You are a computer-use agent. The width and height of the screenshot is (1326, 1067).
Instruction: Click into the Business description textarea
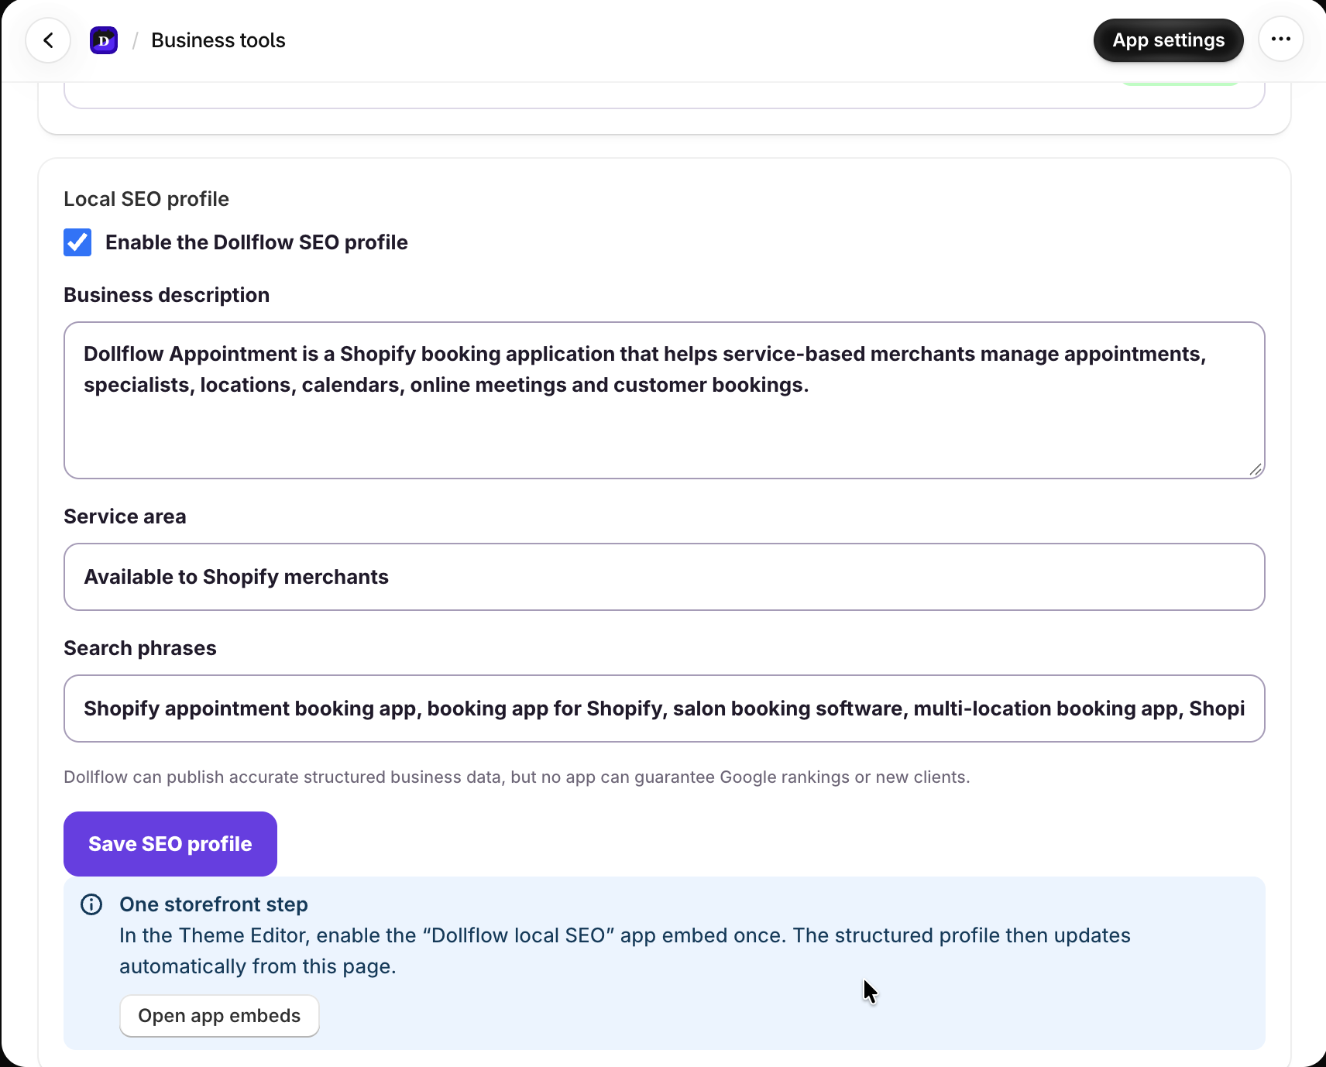click(x=665, y=400)
